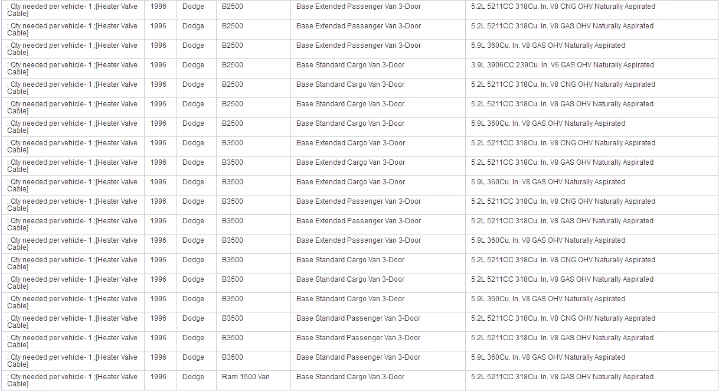Click B3500 model cell in Standard Passenger 5.2L CNG row
719x391 pixels.
pyautogui.click(x=253, y=322)
